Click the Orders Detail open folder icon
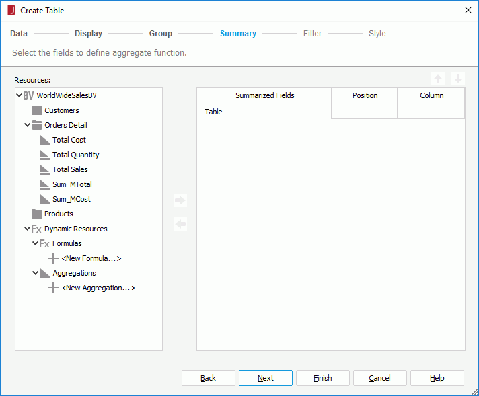Screen dimensions: 479x396 37,125
